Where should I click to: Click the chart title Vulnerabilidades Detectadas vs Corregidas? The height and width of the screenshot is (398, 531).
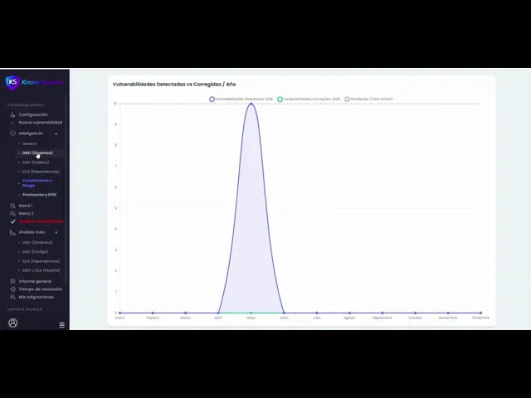[x=174, y=85]
